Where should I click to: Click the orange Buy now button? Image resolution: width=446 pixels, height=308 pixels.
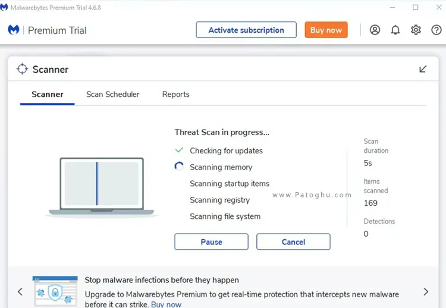click(326, 30)
